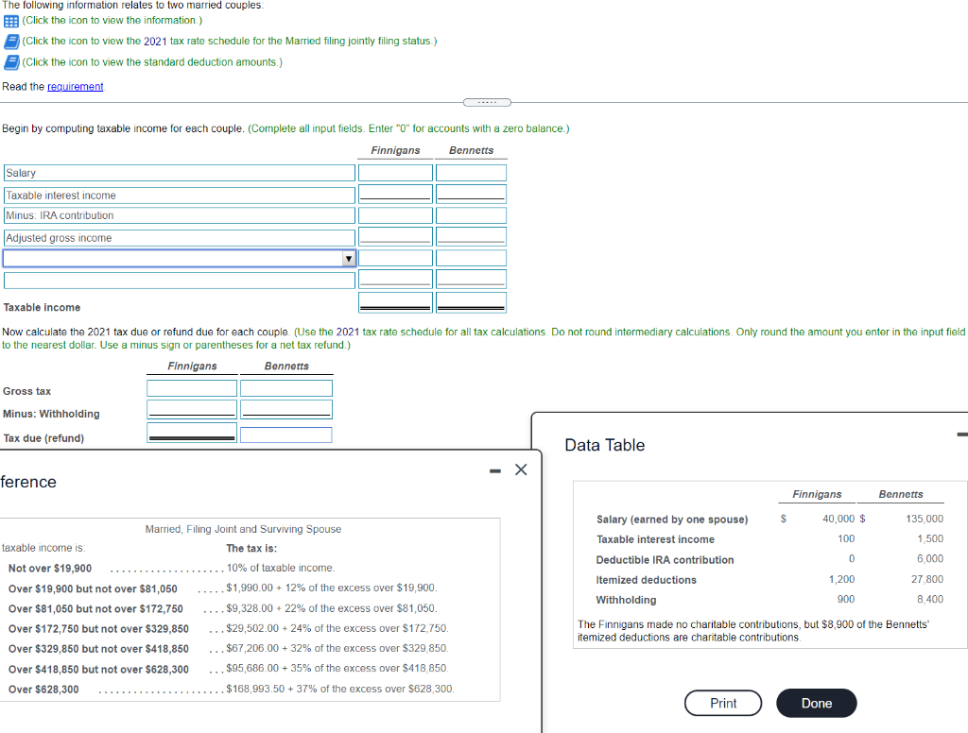Click the Bennetts itemized deductions value 27,800
The width and height of the screenshot is (968, 733).
(x=927, y=579)
